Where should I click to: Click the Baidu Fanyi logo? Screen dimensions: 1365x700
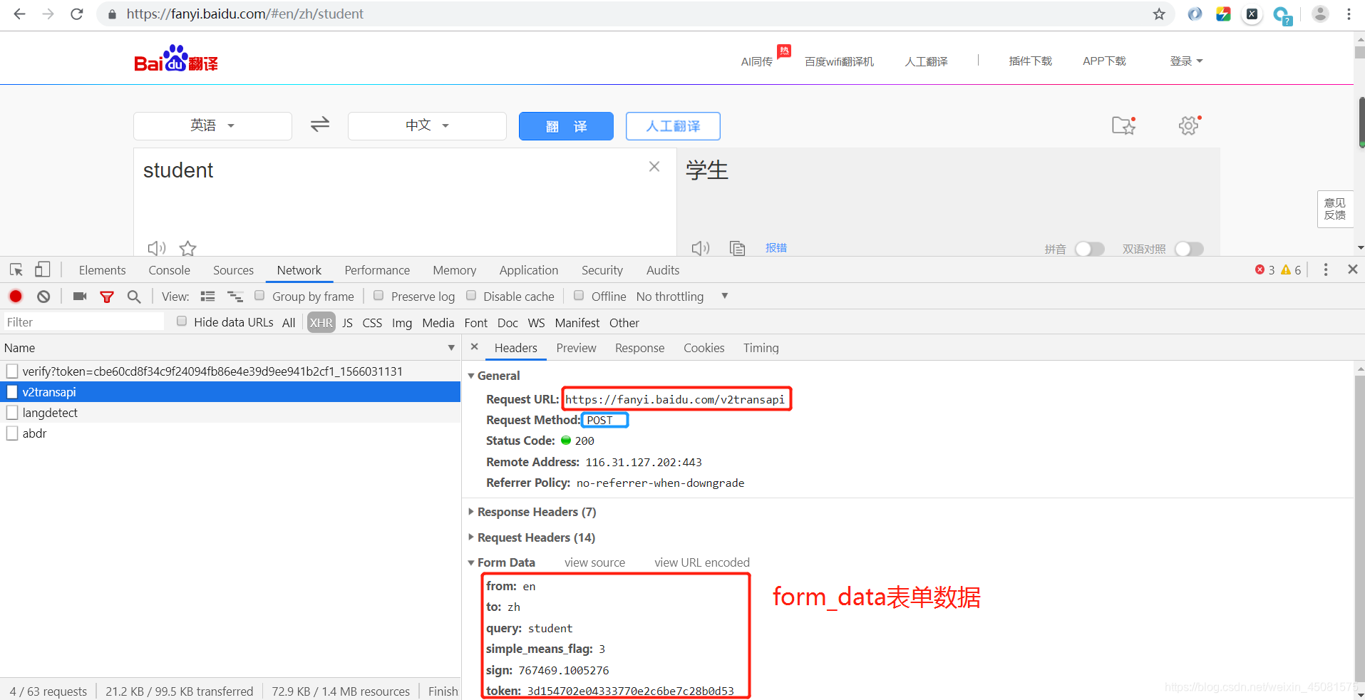pos(176,59)
